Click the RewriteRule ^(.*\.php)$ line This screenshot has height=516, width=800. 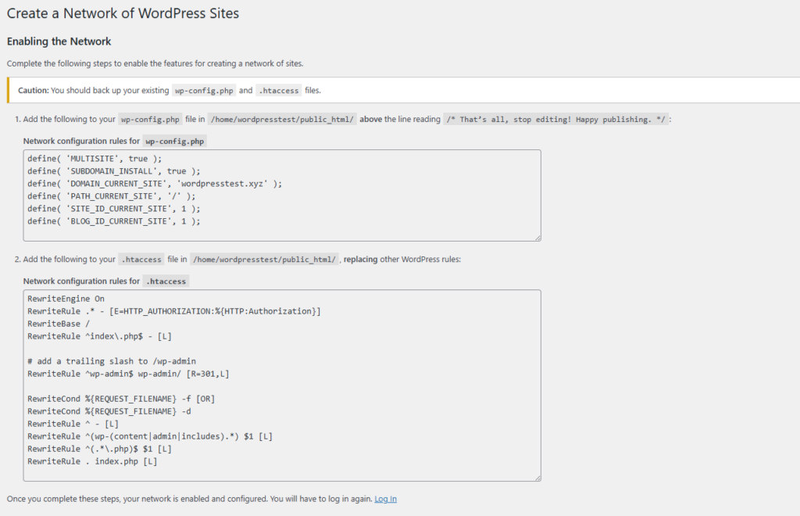pos(99,449)
